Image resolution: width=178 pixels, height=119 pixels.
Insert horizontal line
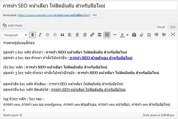tap(115, 35)
